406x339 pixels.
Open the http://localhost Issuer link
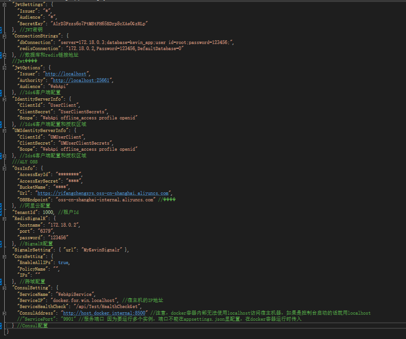click(66, 74)
